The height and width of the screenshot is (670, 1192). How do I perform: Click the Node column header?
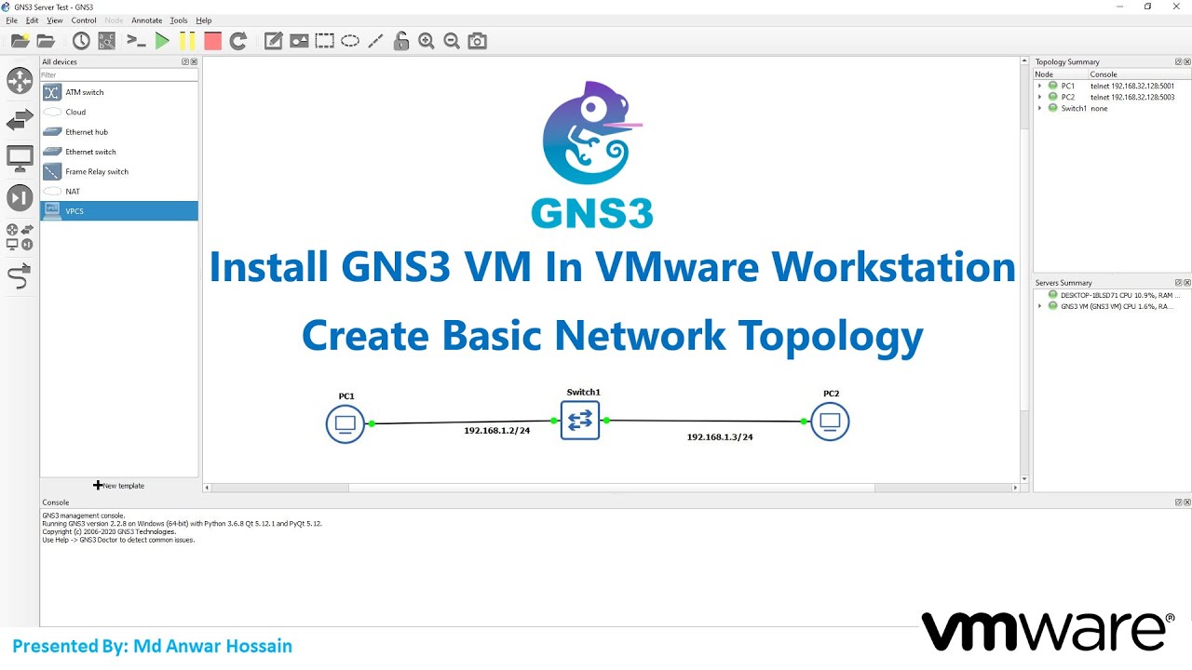click(1061, 74)
